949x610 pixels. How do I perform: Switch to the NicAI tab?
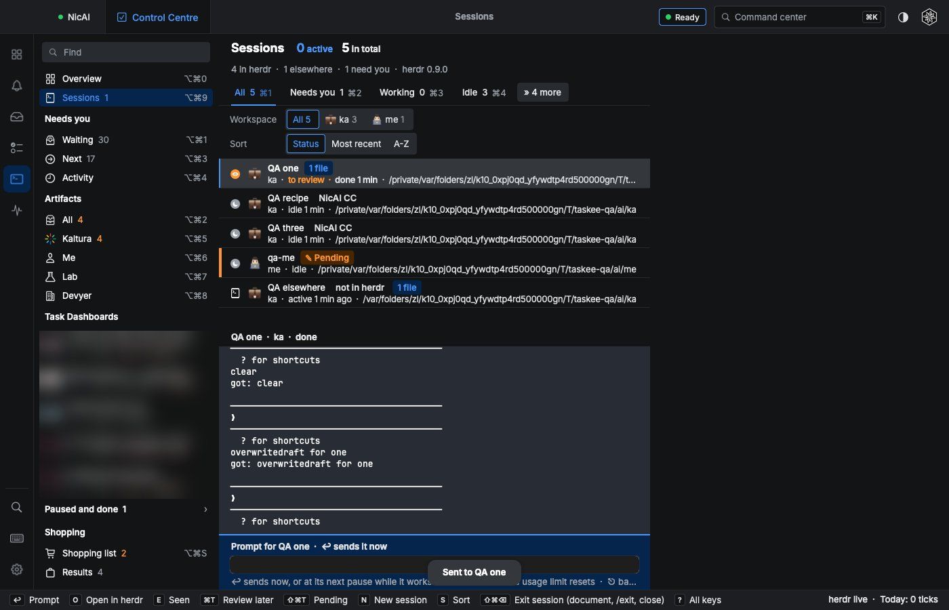(x=74, y=17)
